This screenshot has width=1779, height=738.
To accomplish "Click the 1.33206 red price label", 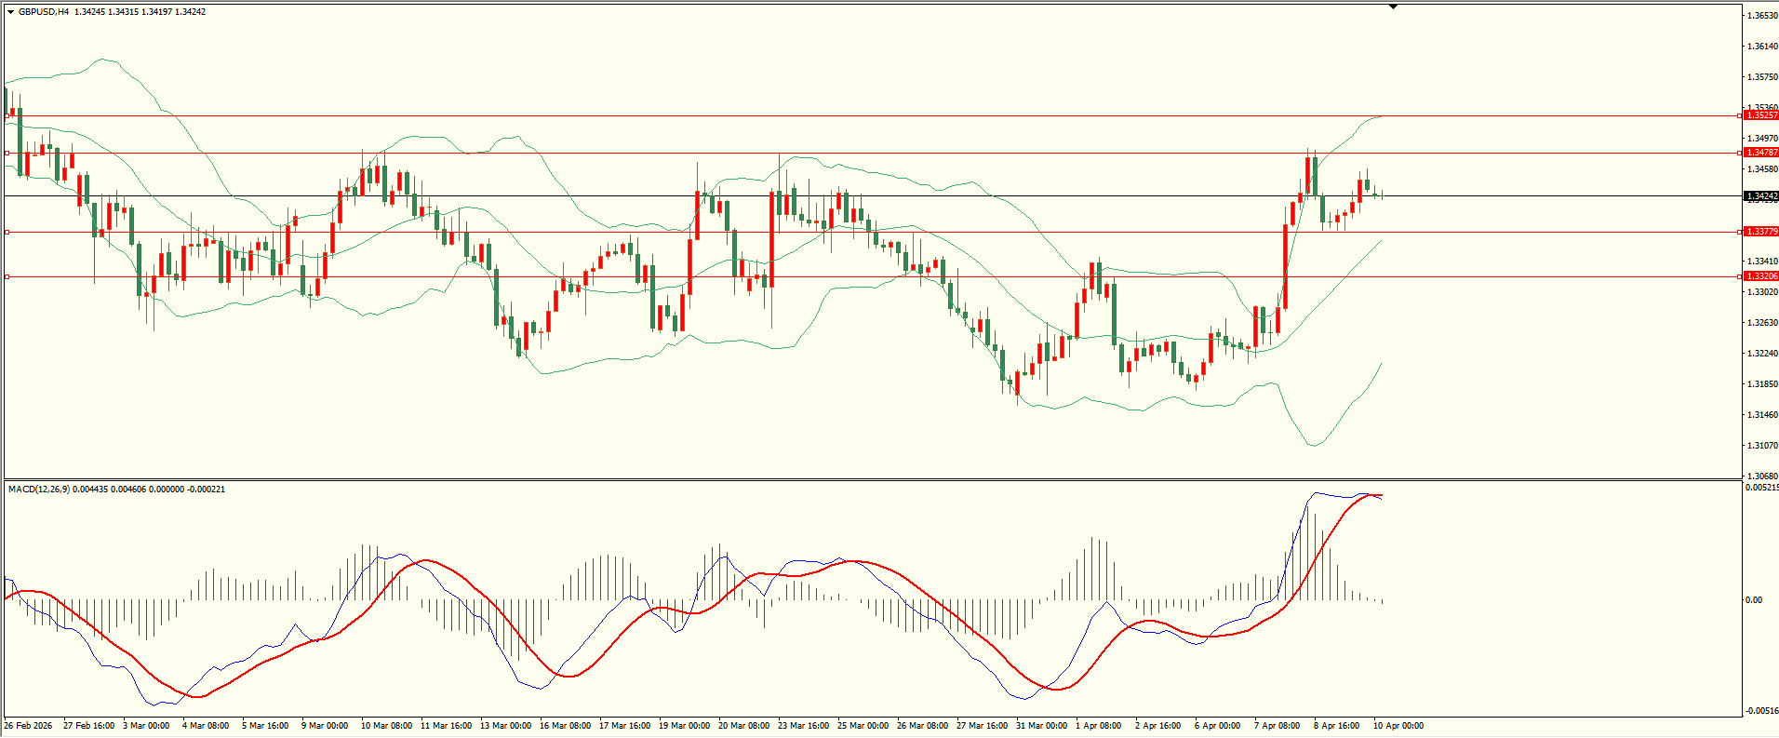I will tap(1760, 276).
